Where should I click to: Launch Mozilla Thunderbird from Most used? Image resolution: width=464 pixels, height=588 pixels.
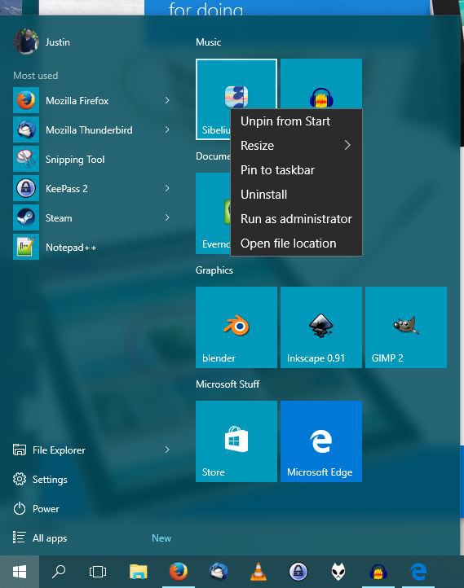coord(92,129)
